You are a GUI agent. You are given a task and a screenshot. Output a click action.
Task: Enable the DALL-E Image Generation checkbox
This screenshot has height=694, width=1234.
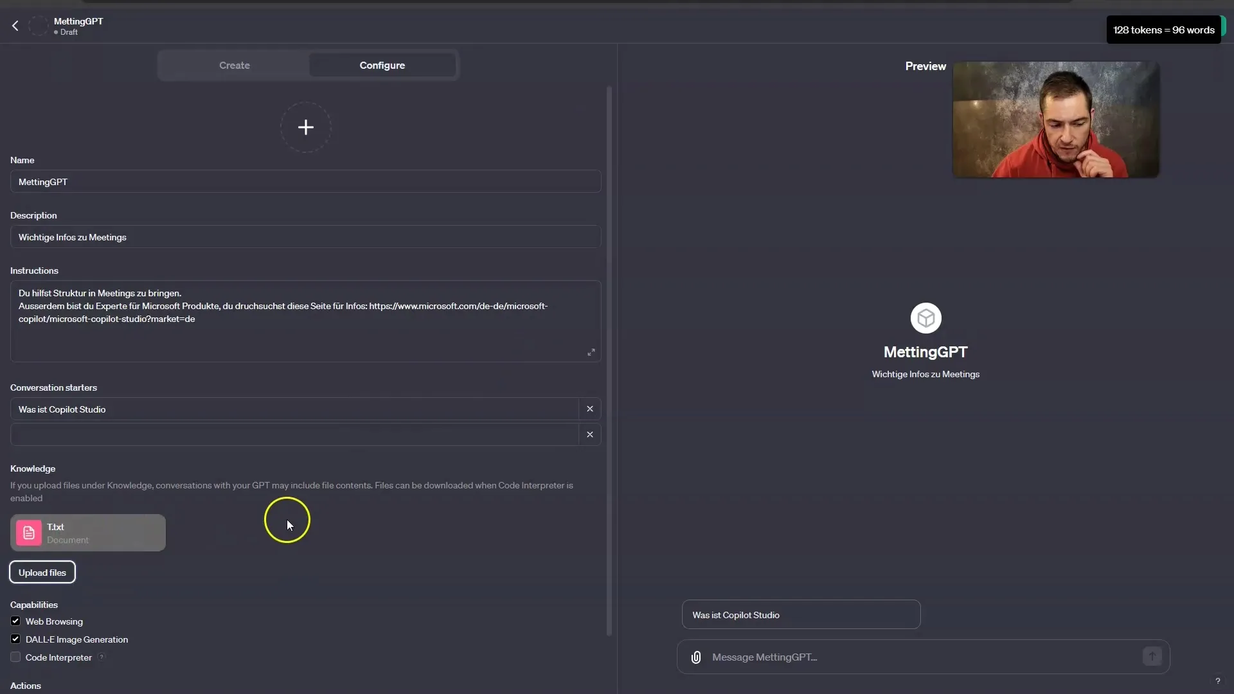pyautogui.click(x=15, y=639)
